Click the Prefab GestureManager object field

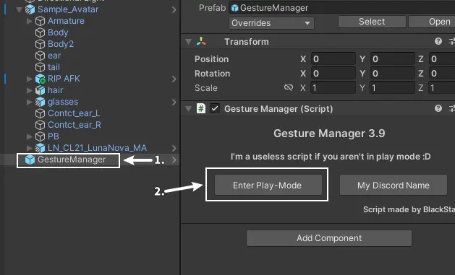pos(342,8)
